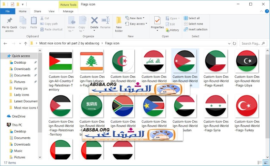Open Copy to dropdown
This screenshot has height=166, width=270.
click(82, 24)
